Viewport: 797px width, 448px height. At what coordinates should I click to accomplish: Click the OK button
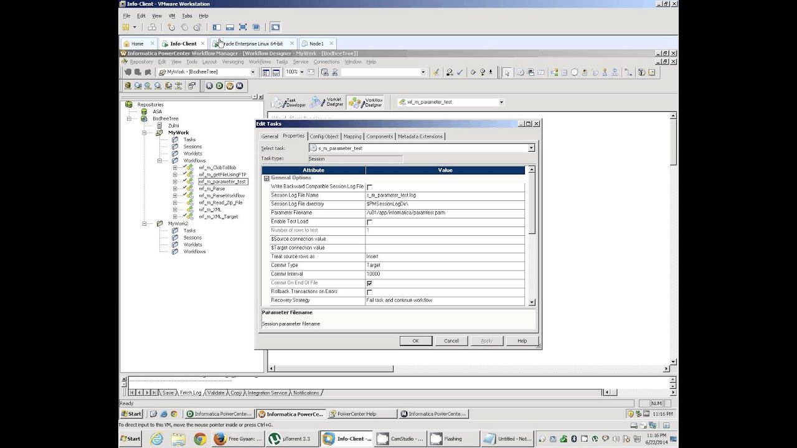click(x=415, y=340)
